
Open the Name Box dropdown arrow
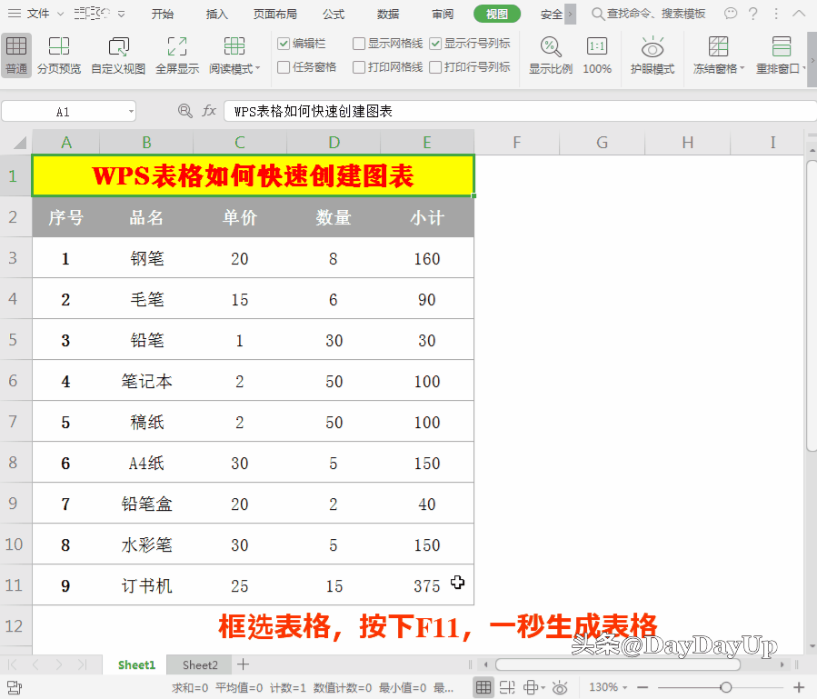(131, 111)
